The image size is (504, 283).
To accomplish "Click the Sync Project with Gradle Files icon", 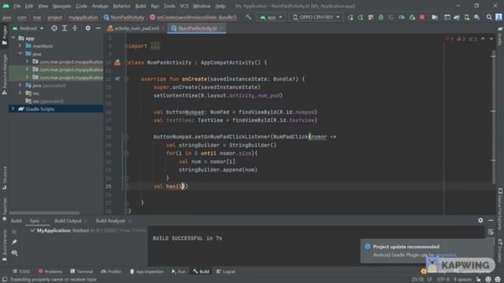I will pyautogui.click(x=457, y=17).
